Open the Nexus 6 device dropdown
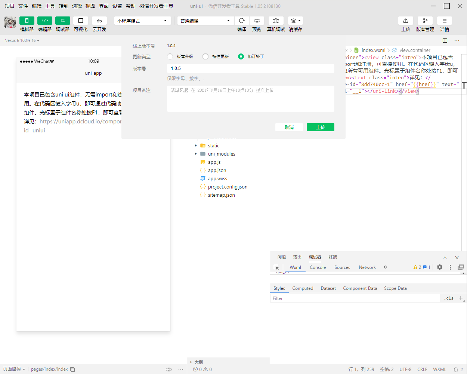 tap(22, 40)
